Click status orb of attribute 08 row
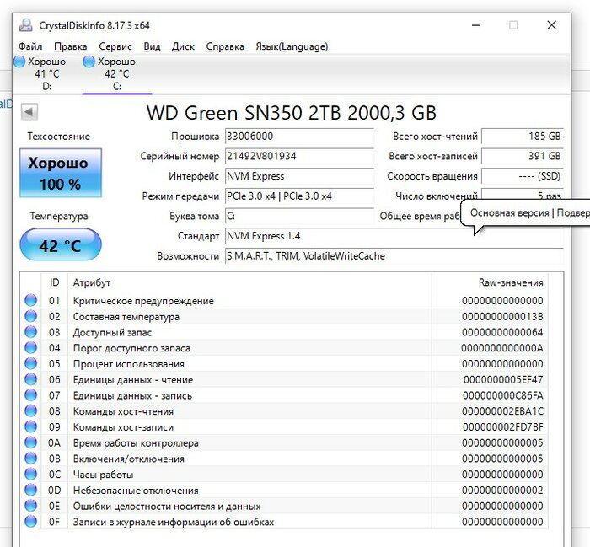This screenshot has height=547, width=590. [31, 410]
